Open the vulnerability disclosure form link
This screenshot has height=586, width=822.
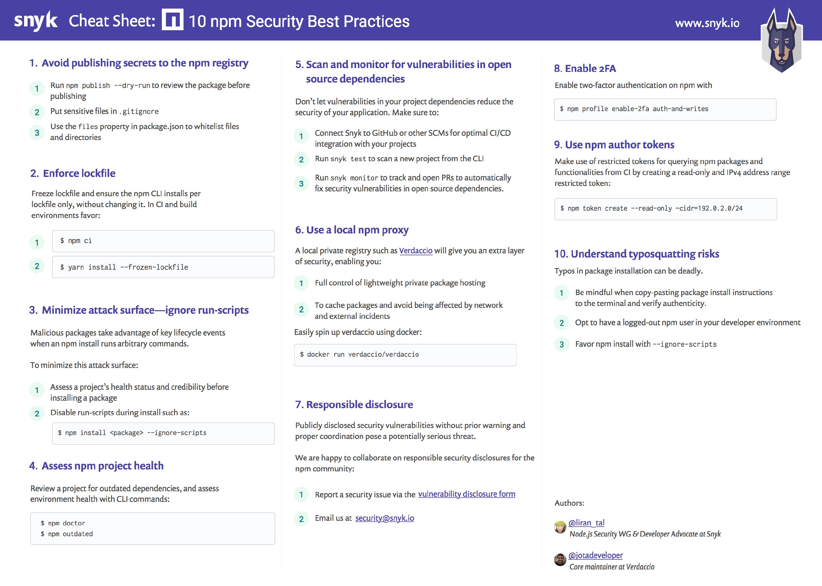467,494
